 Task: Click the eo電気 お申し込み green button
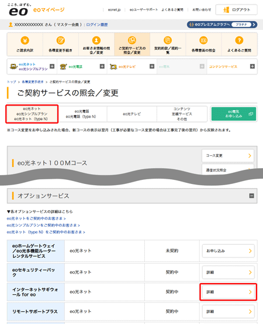pos(234,114)
